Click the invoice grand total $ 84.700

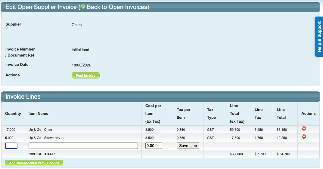tap(283, 154)
